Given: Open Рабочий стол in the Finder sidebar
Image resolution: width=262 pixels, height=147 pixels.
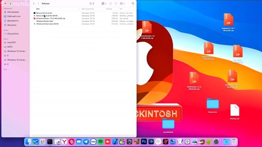Looking at the screenshot, I should tap(14, 16).
